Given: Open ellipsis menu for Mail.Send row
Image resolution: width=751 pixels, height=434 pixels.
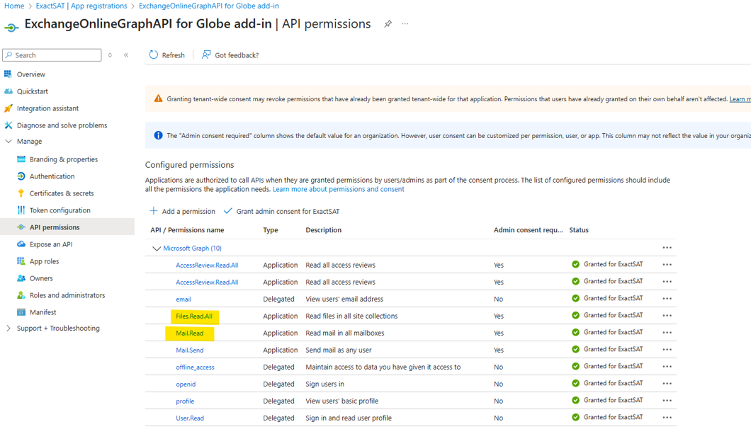Looking at the screenshot, I should point(667,350).
